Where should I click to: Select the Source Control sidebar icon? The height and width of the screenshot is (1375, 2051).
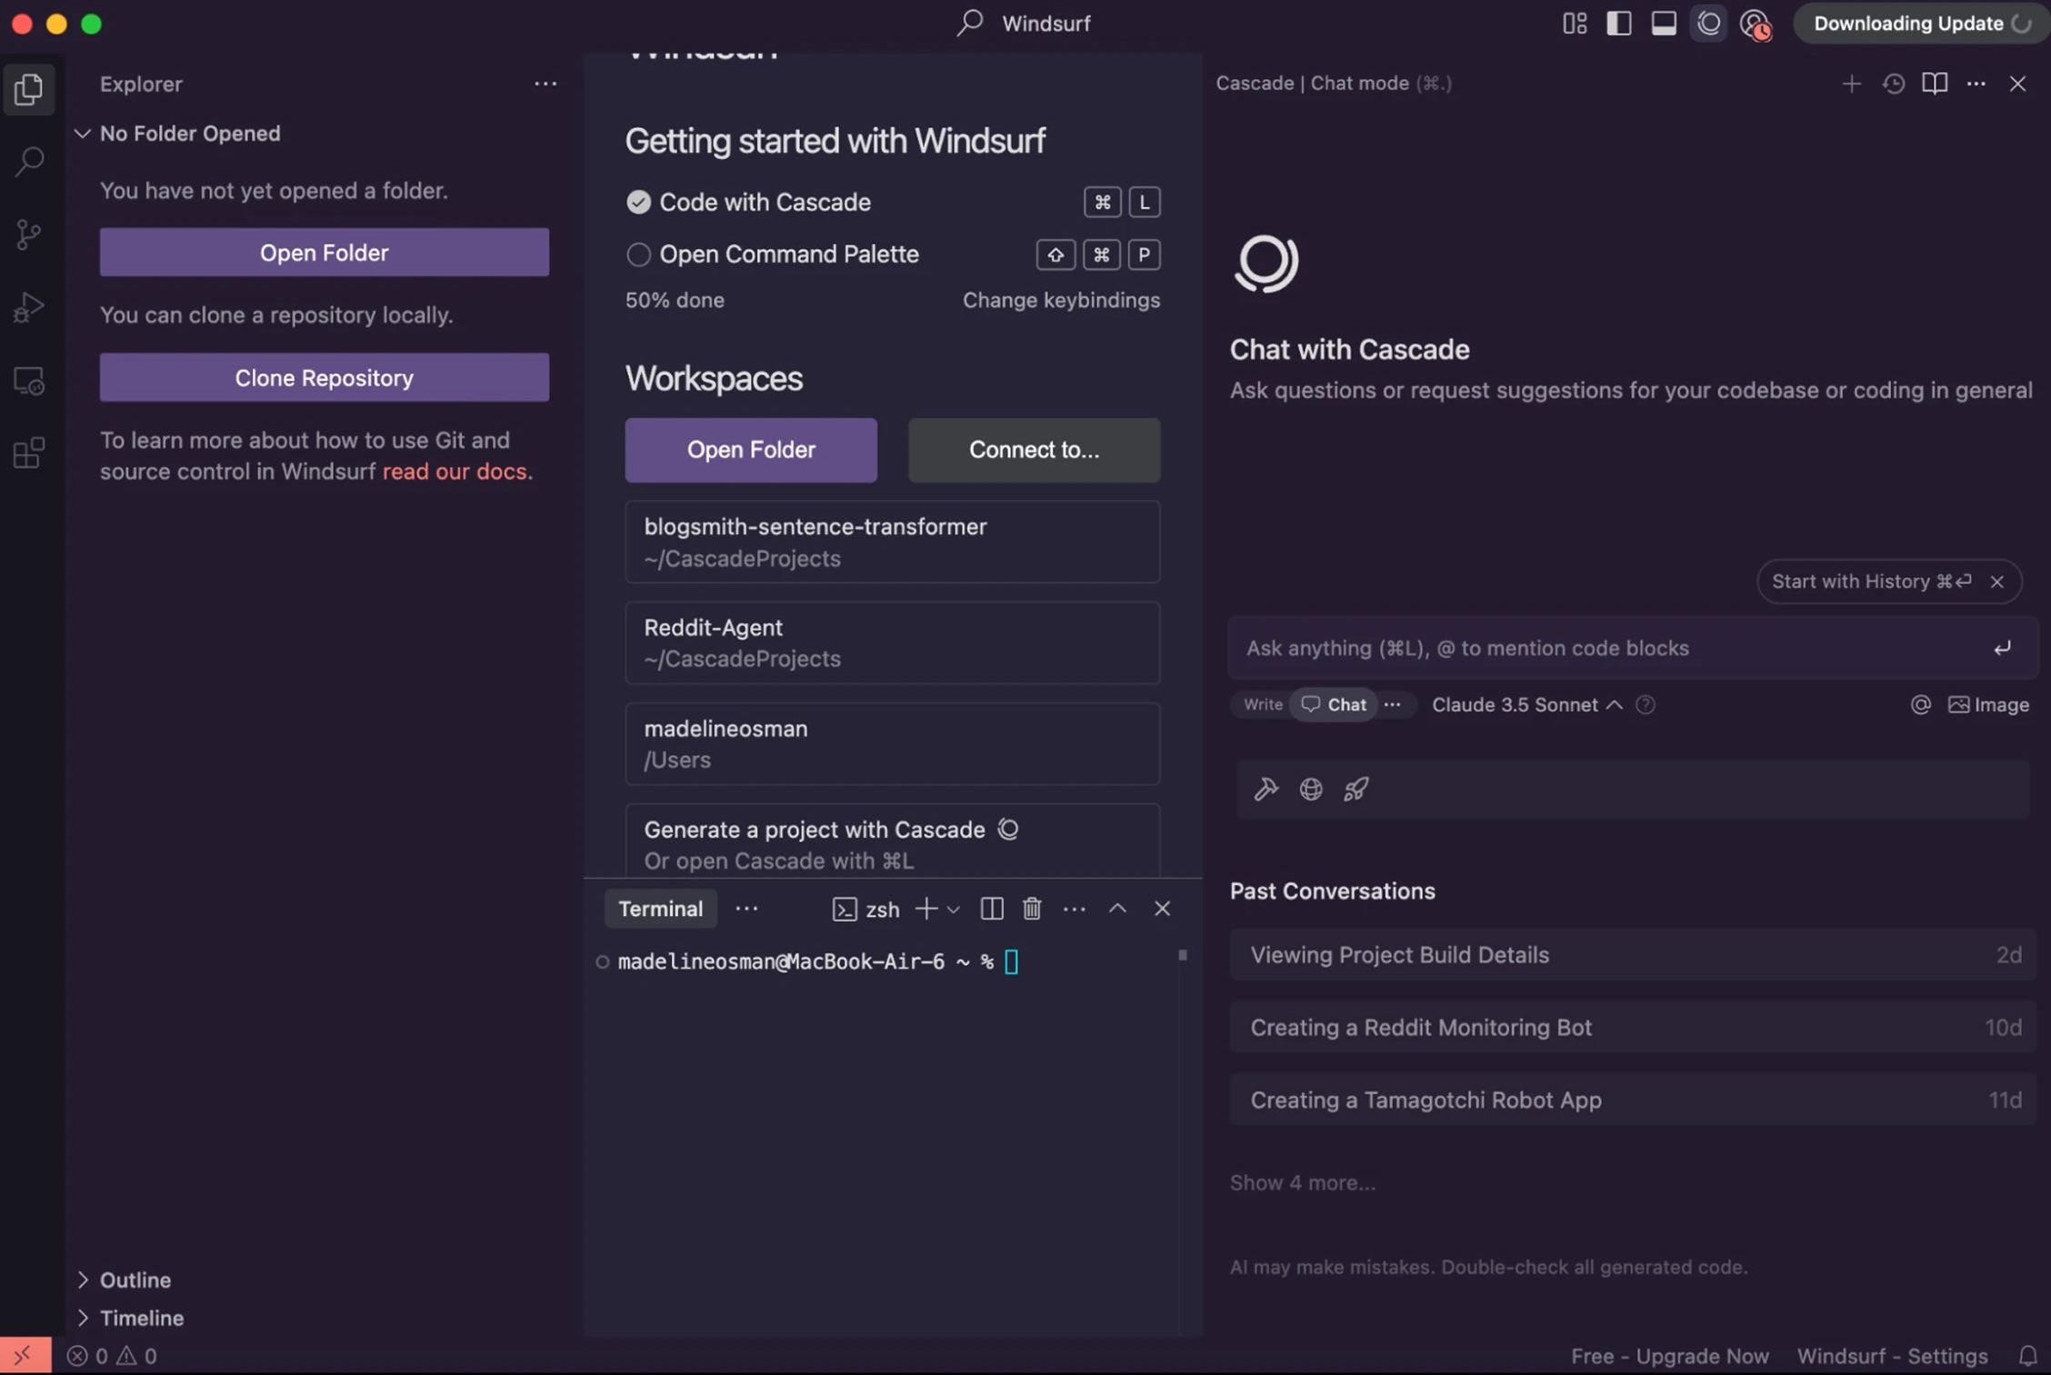click(x=28, y=234)
